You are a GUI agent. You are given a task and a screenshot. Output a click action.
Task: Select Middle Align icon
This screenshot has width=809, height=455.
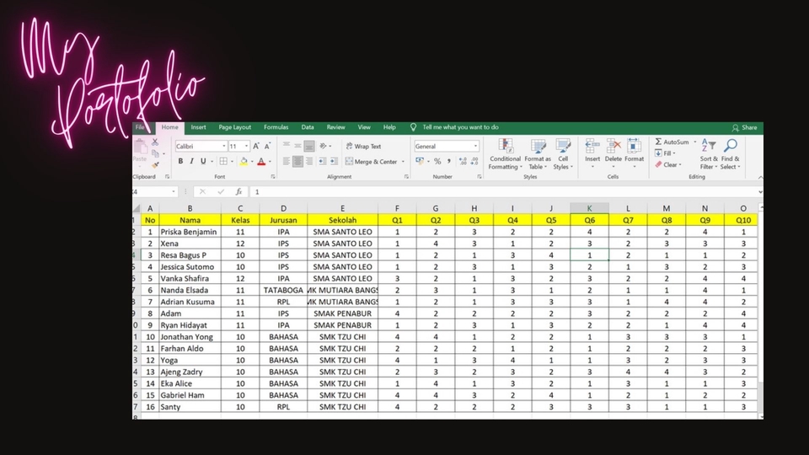pyautogui.click(x=297, y=146)
